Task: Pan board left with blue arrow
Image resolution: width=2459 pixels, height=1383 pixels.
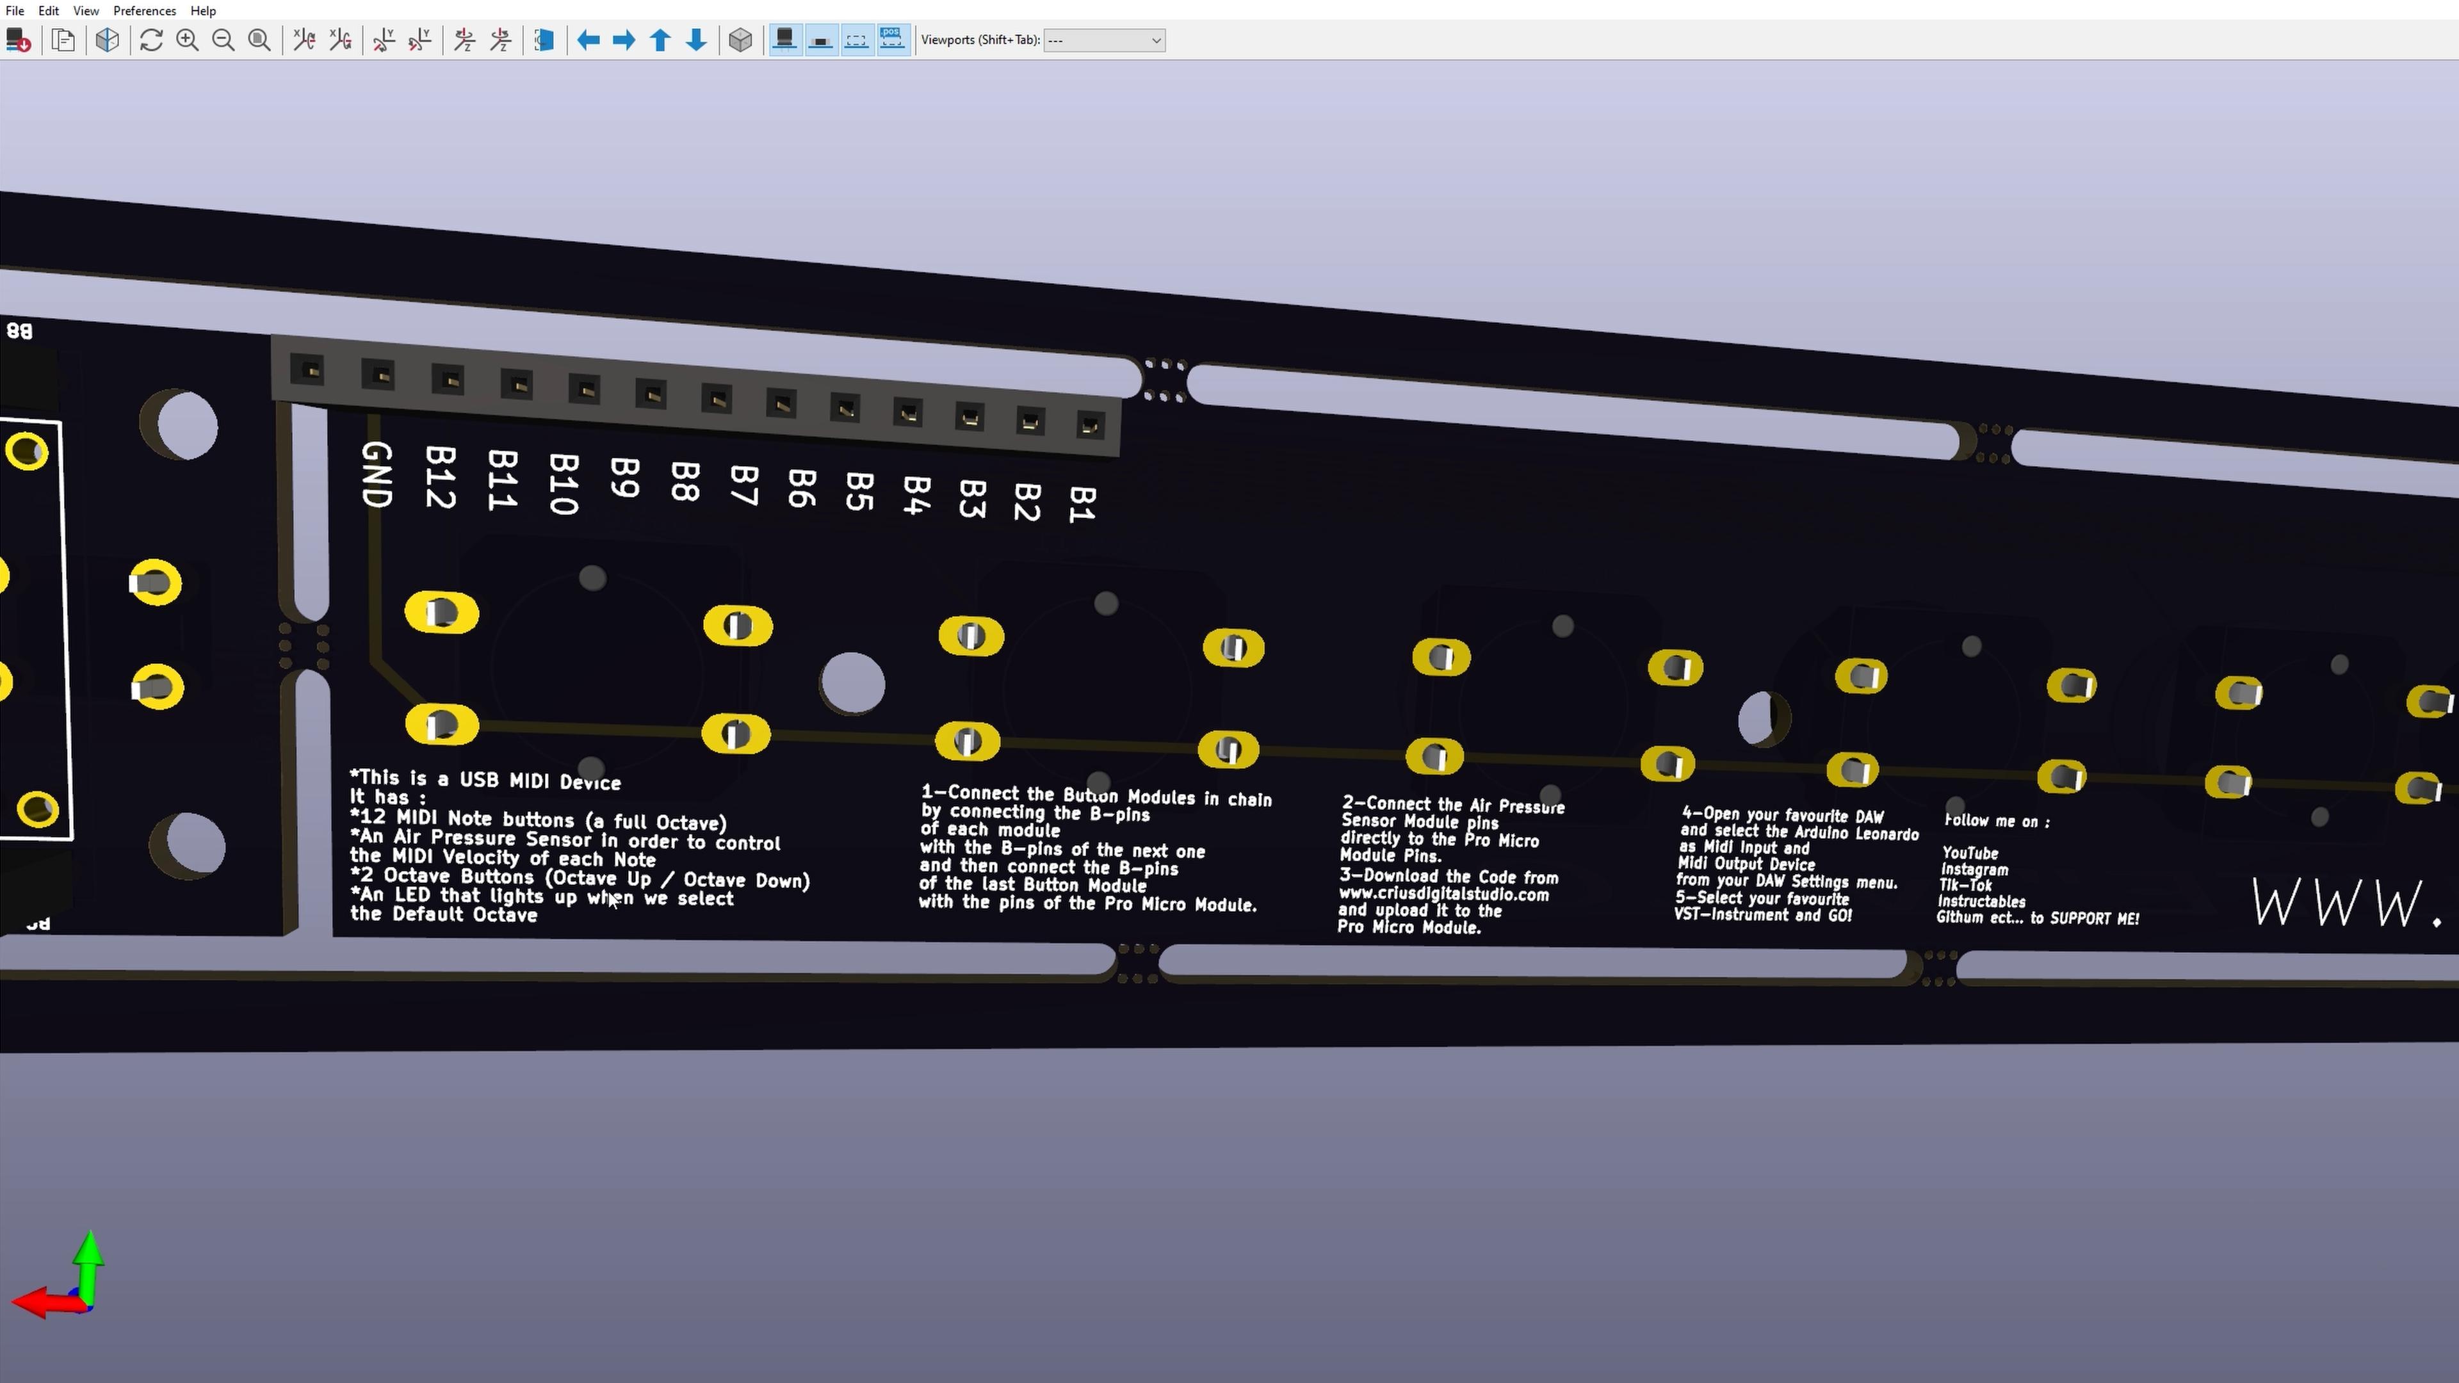Action: (588, 40)
